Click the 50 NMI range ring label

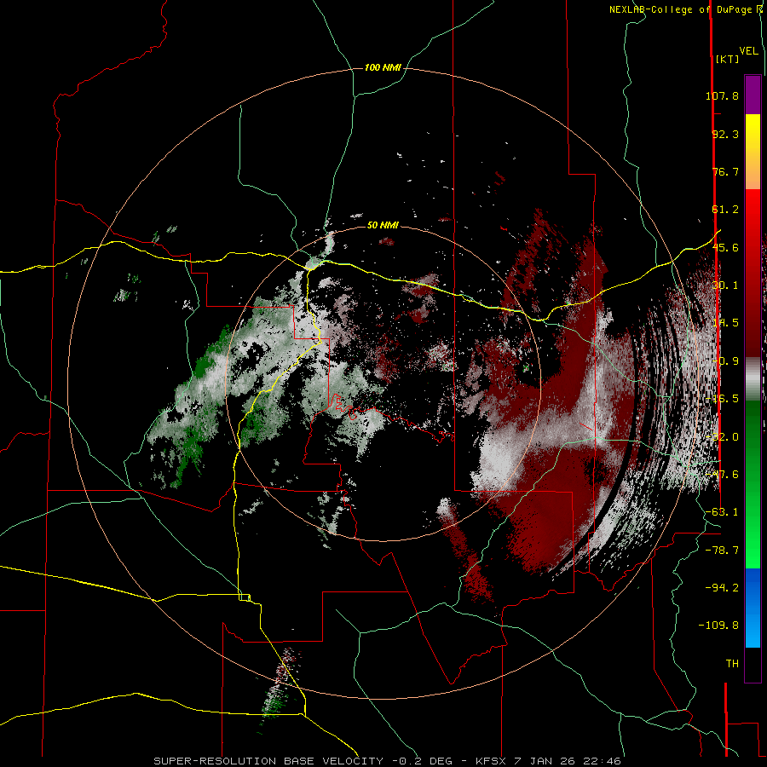click(x=383, y=225)
